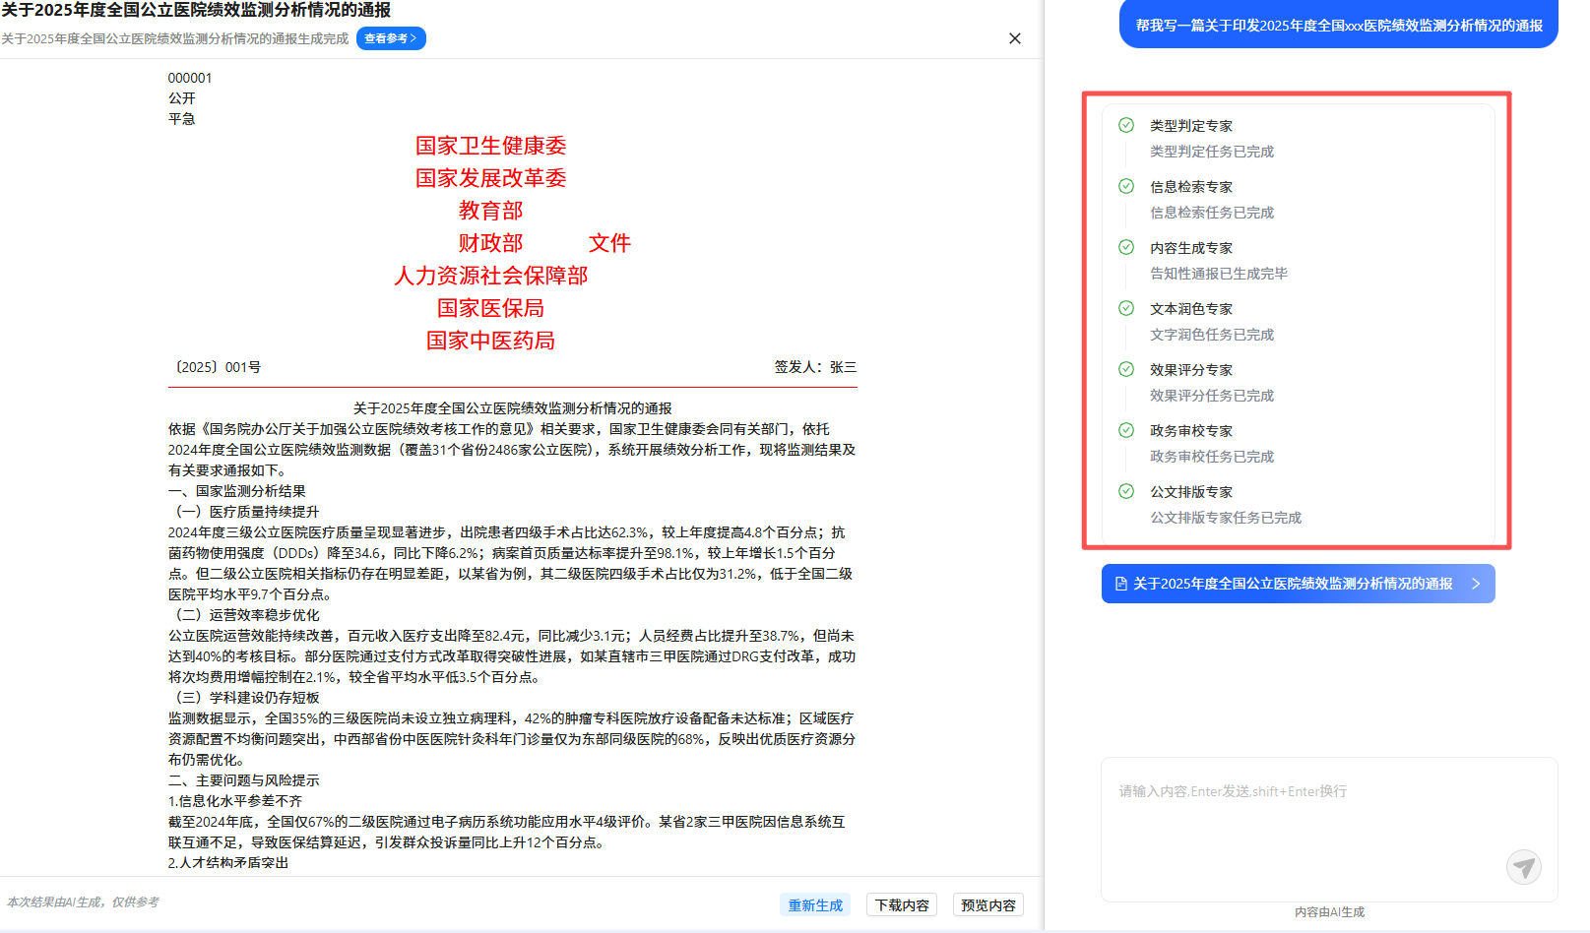
Task: Expand the blue result card chevron arrow
Action: coord(1476,584)
